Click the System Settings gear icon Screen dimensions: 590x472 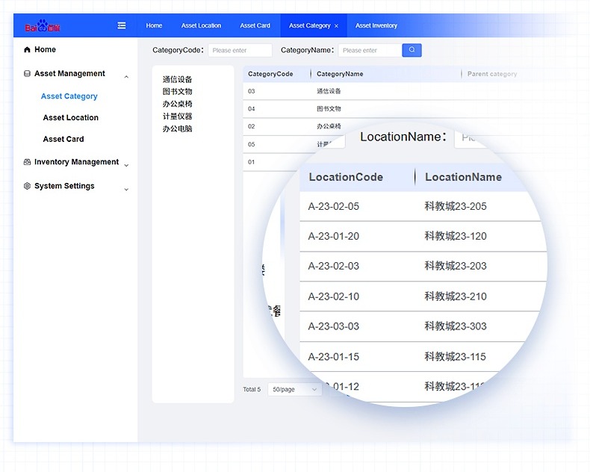click(28, 186)
